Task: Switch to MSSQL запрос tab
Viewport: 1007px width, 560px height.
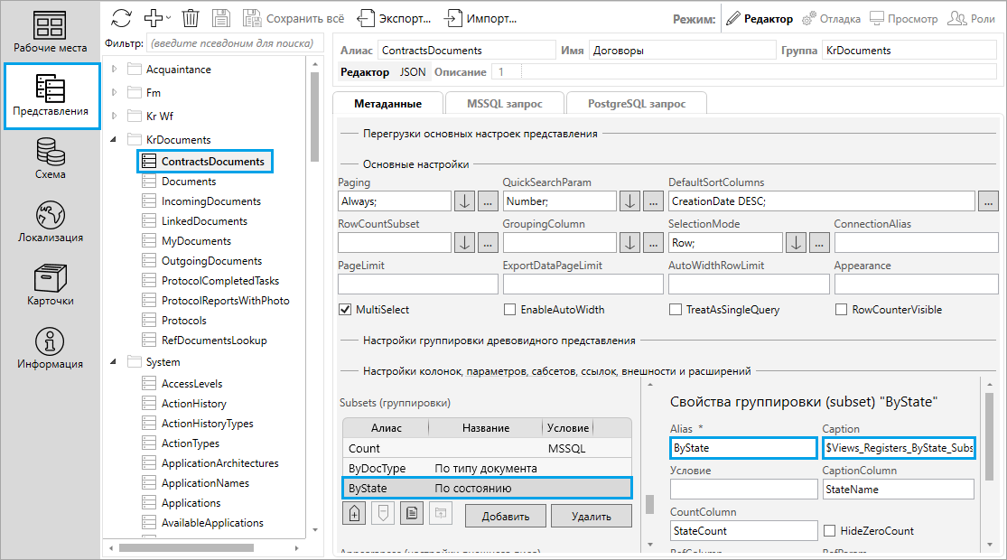Action: pyautogui.click(x=503, y=104)
